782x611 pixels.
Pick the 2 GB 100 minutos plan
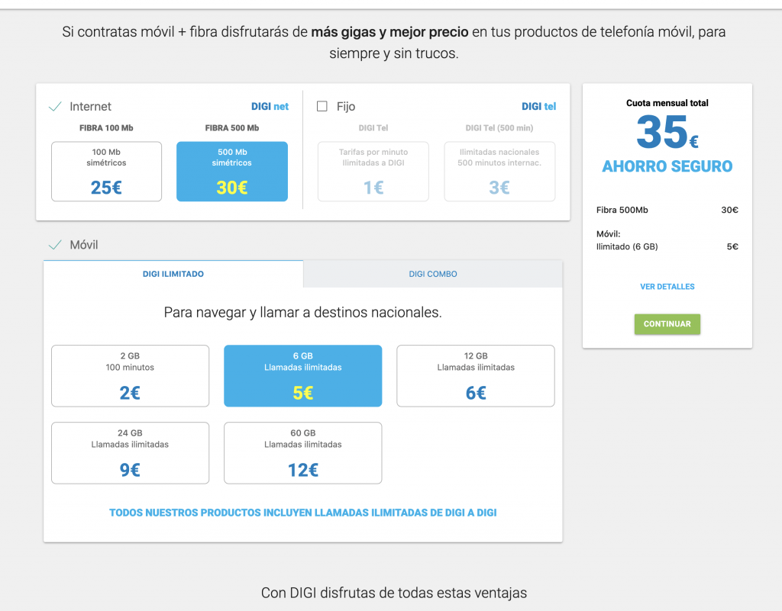[130, 376]
